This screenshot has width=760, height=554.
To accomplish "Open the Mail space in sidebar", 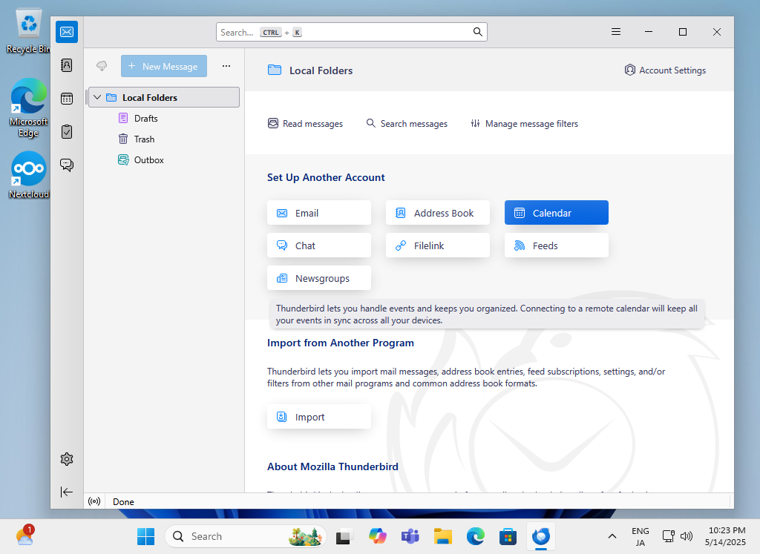I will pyautogui.click(x=67, y=32).
